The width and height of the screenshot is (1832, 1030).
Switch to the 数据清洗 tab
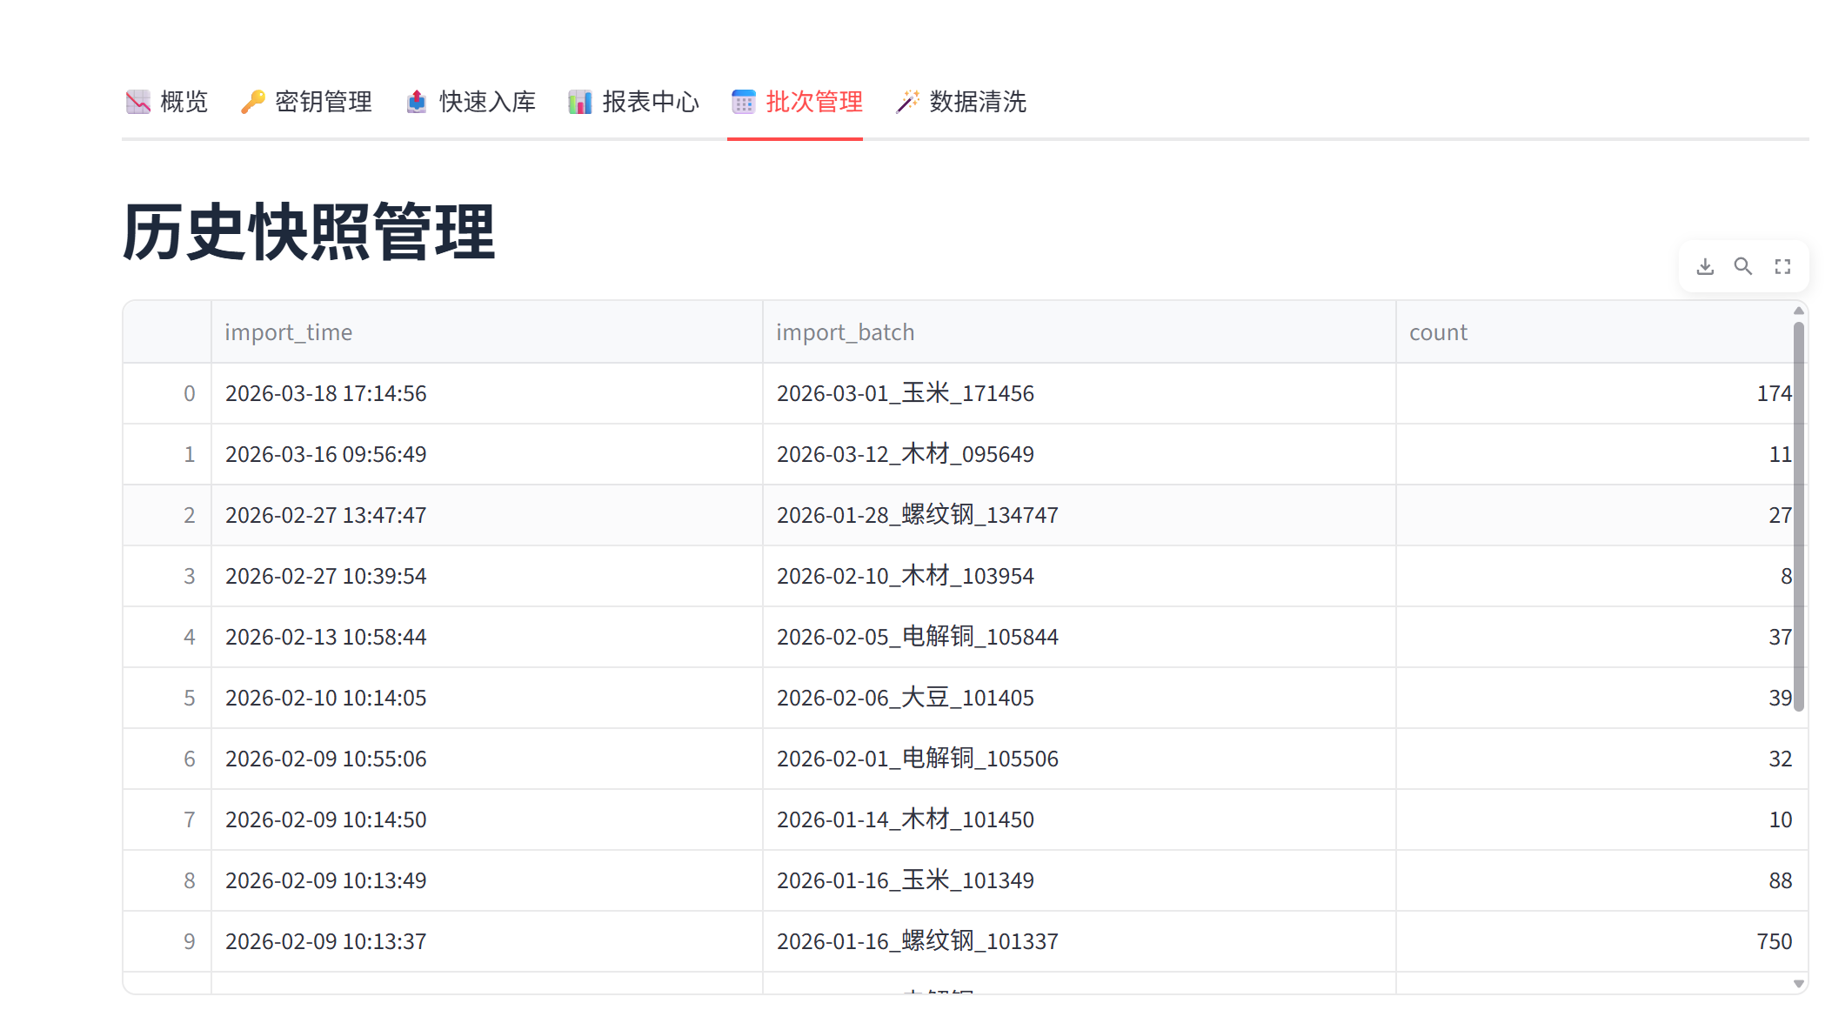960,102
